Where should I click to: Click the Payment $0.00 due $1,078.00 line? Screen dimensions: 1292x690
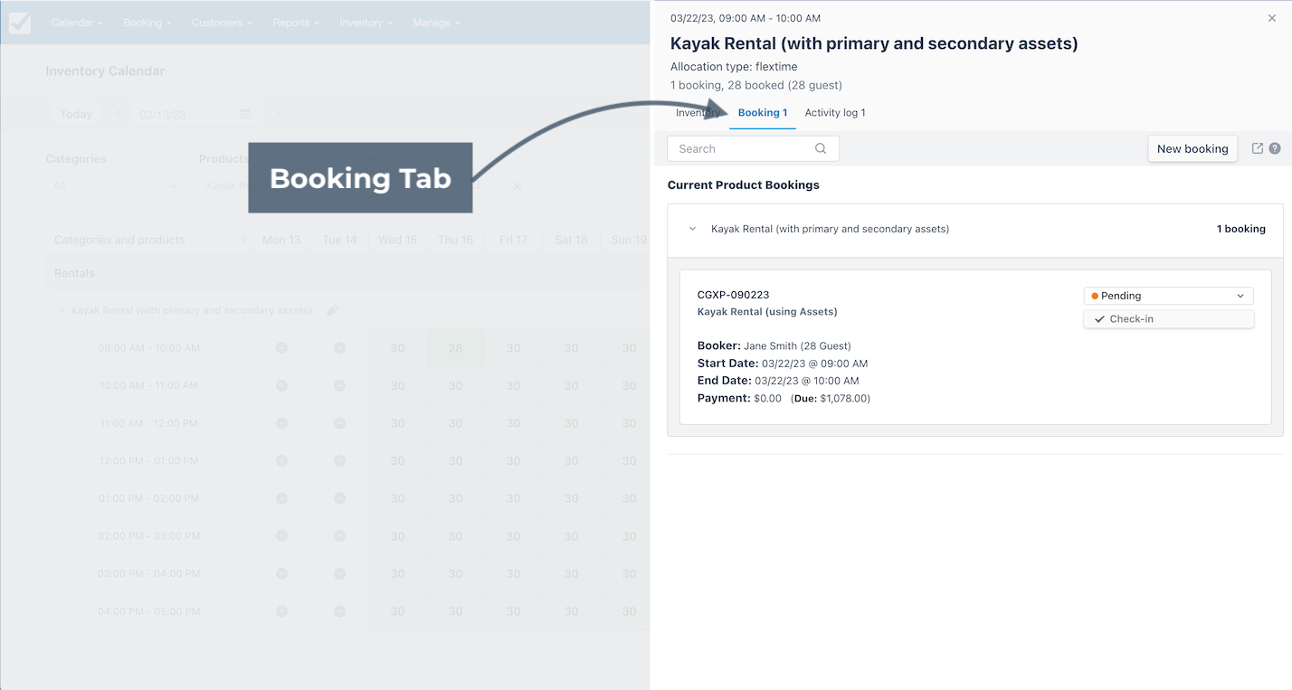[x=784, y=399]
